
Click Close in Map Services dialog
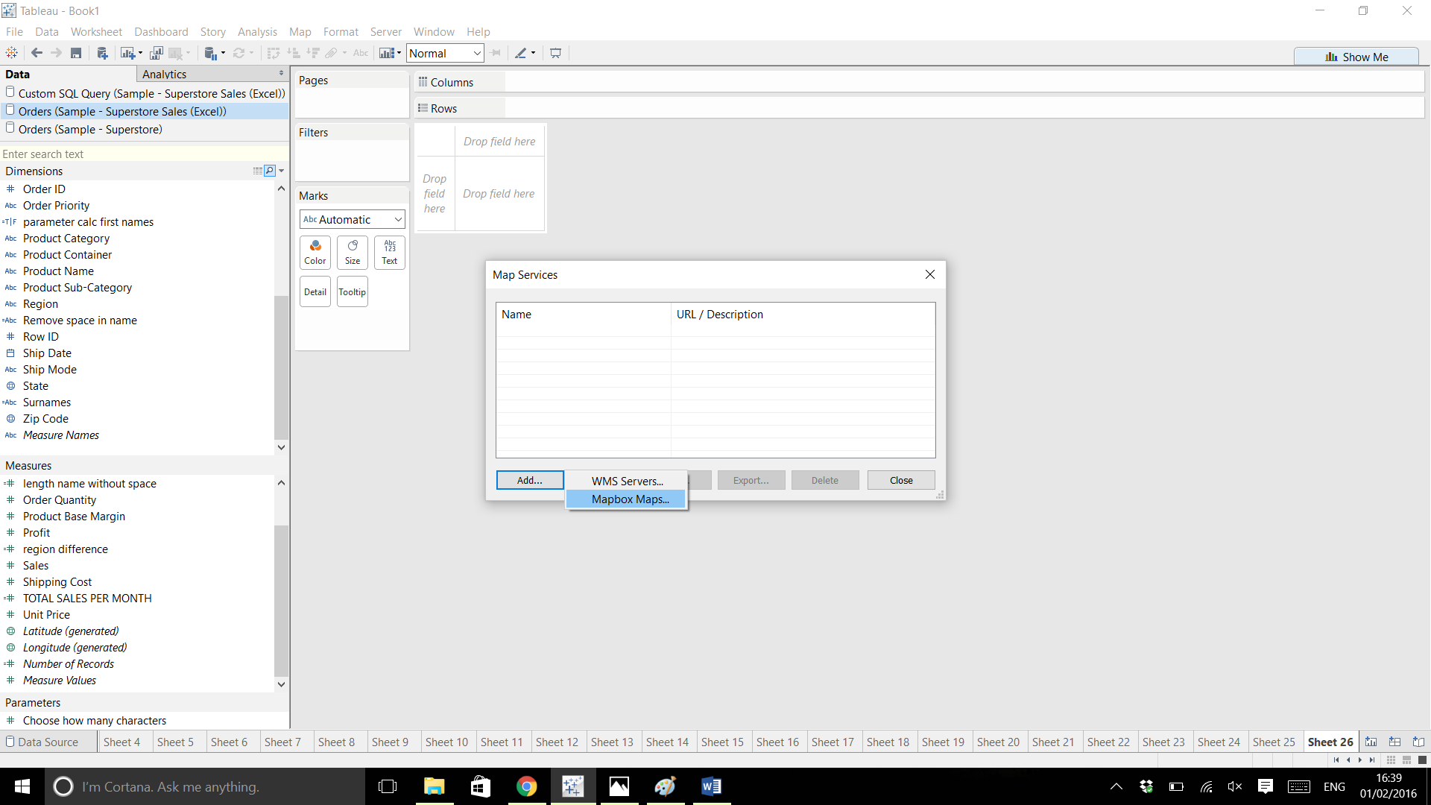point(900,480)
